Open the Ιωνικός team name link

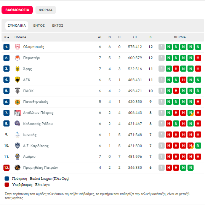point(30,135)
